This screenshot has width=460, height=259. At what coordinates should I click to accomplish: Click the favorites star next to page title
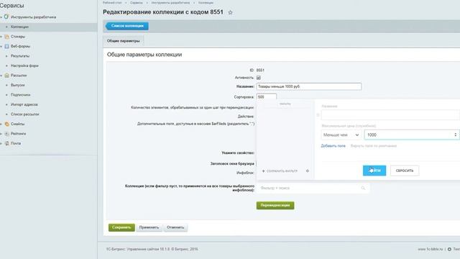click(x=230, y=12)
